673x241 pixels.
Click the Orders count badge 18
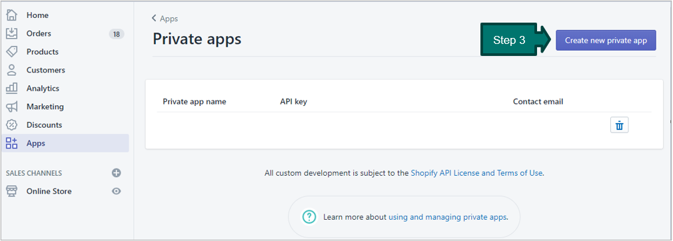(x=117, y=34)
